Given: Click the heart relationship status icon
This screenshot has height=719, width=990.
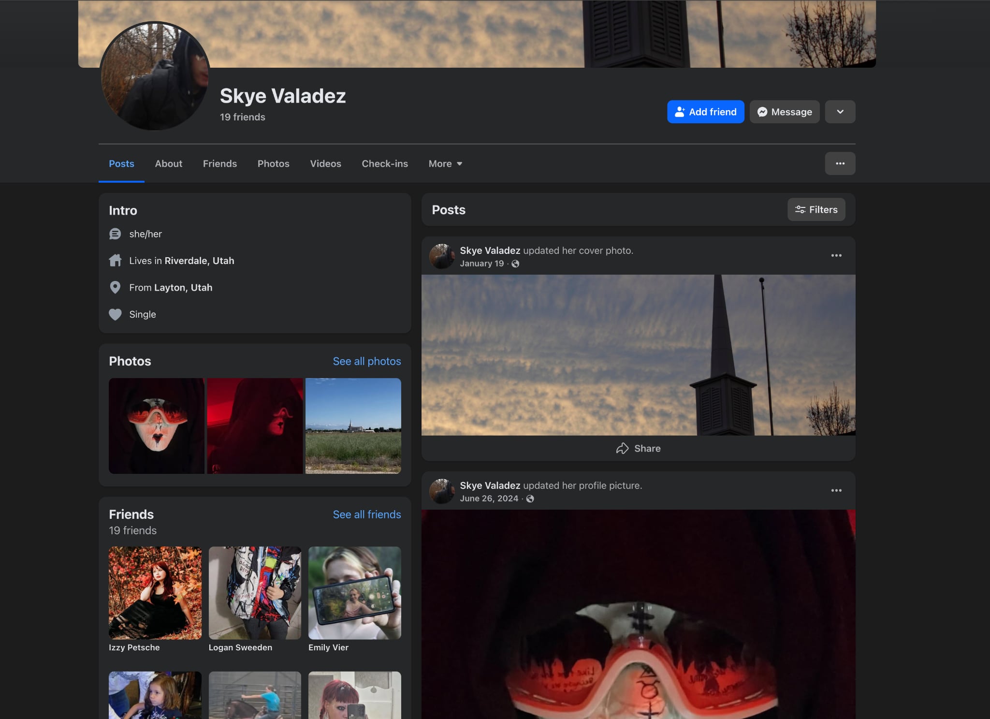Looking at the screenshot, I should tap(115, 314).
